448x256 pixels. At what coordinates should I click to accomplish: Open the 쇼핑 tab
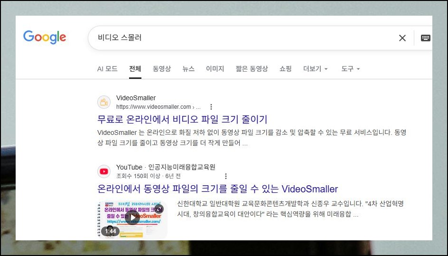point(285,69)
